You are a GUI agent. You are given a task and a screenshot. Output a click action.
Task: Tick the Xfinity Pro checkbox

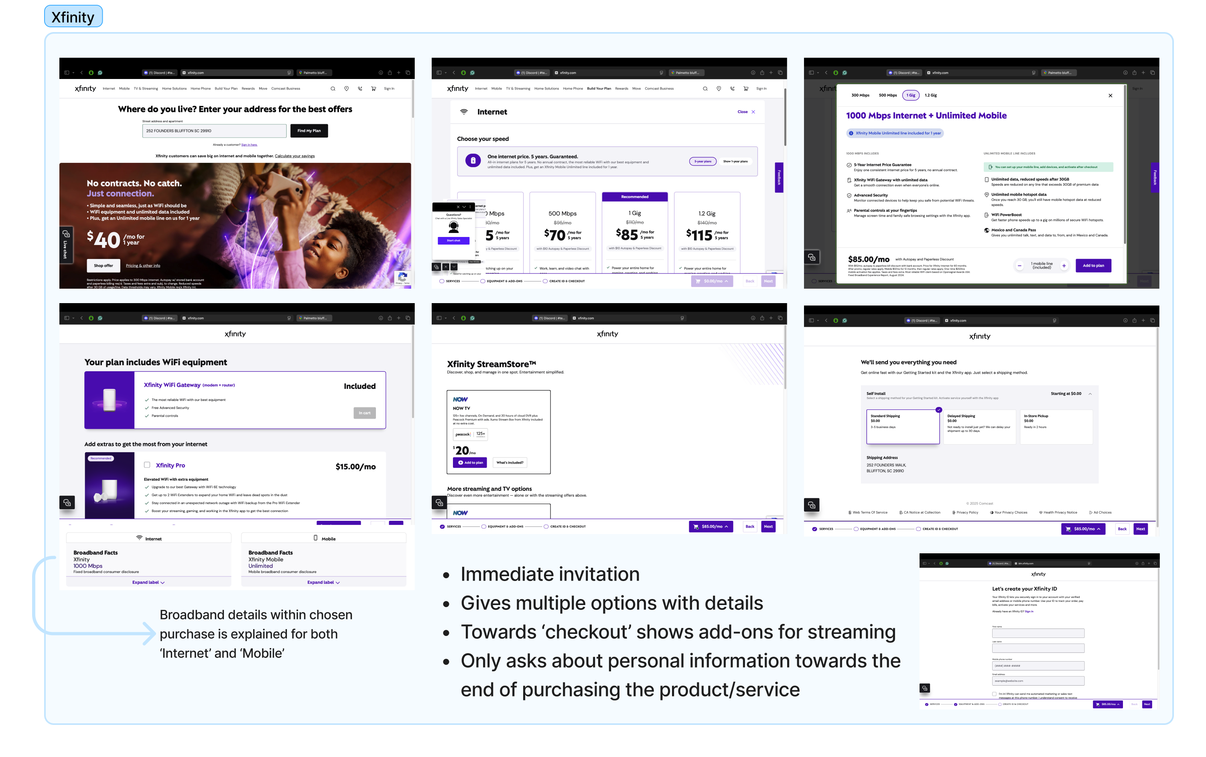coord(147,465)
